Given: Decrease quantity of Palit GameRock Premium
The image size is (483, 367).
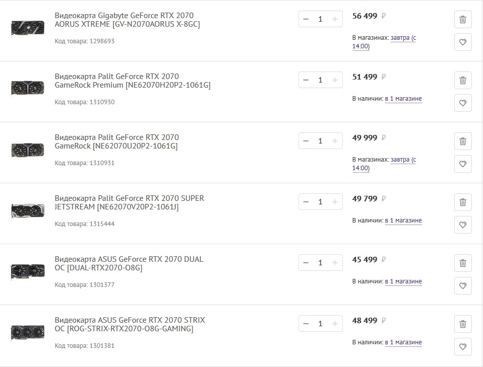Looking at the screenshot, I should [x=306, y=80].
